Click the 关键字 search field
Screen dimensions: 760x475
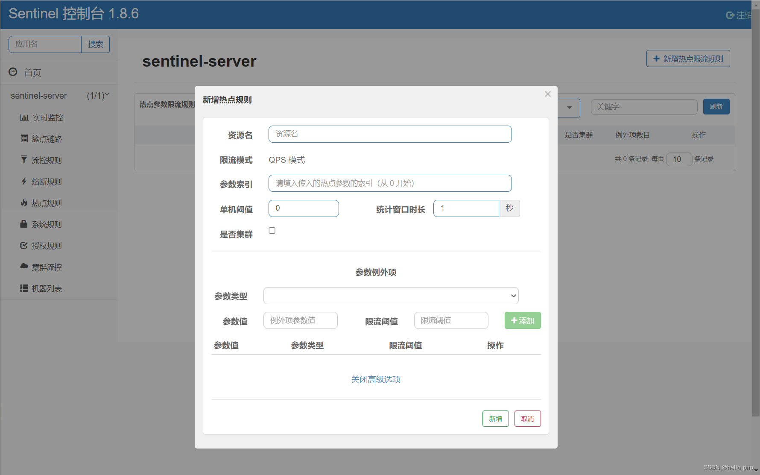click(x=644, y=107)
